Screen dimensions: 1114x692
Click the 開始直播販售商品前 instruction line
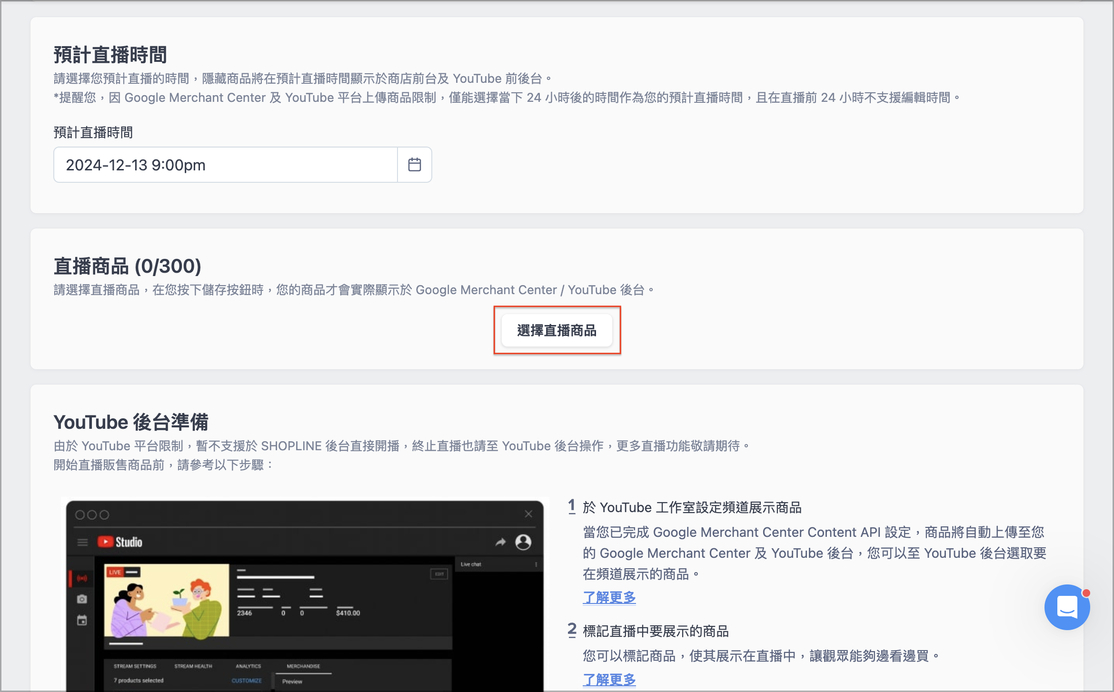click(x=164, y=465)
